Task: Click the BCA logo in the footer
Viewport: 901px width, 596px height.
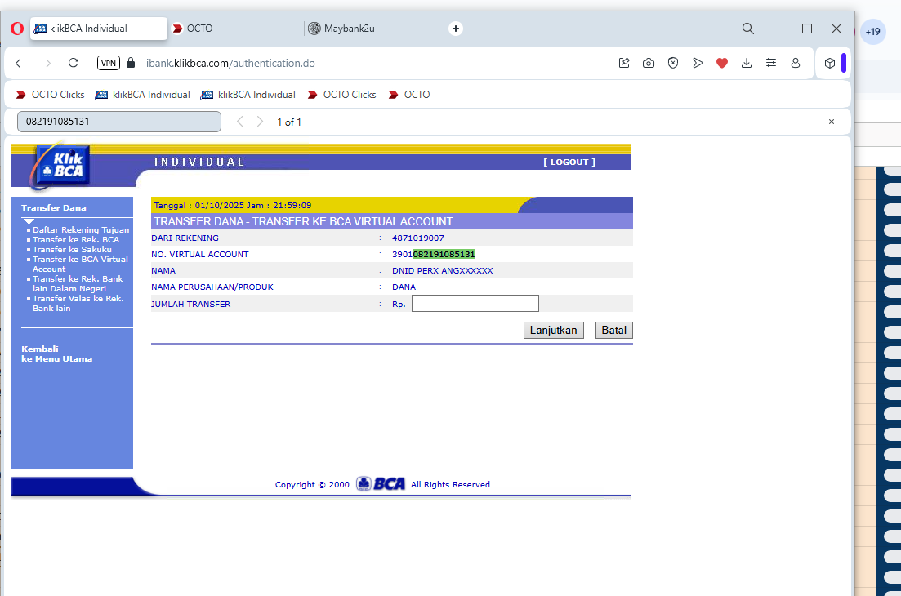Action: (381, 484)
